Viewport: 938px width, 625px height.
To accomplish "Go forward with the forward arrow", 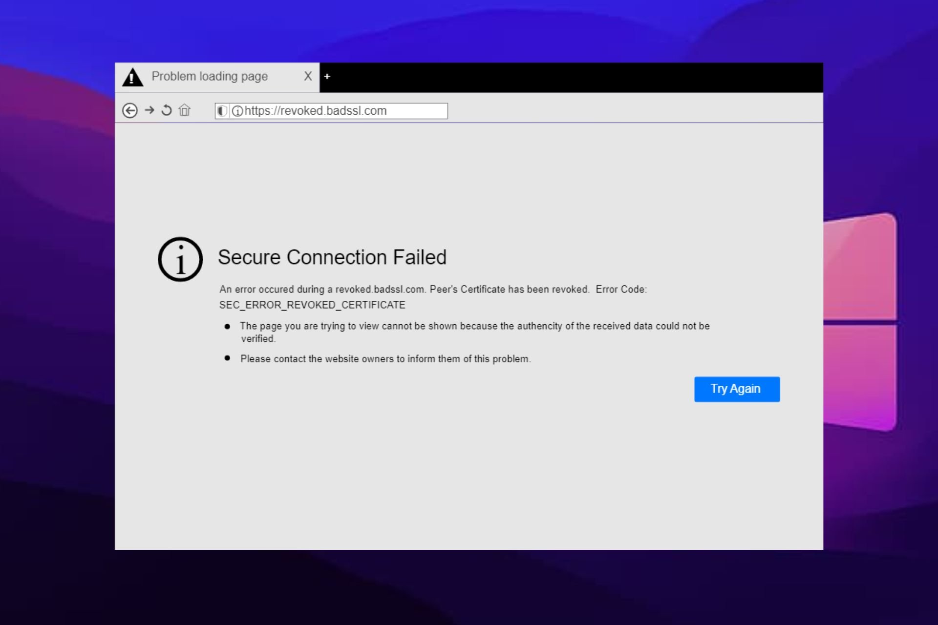I will (x=149, y=110).
